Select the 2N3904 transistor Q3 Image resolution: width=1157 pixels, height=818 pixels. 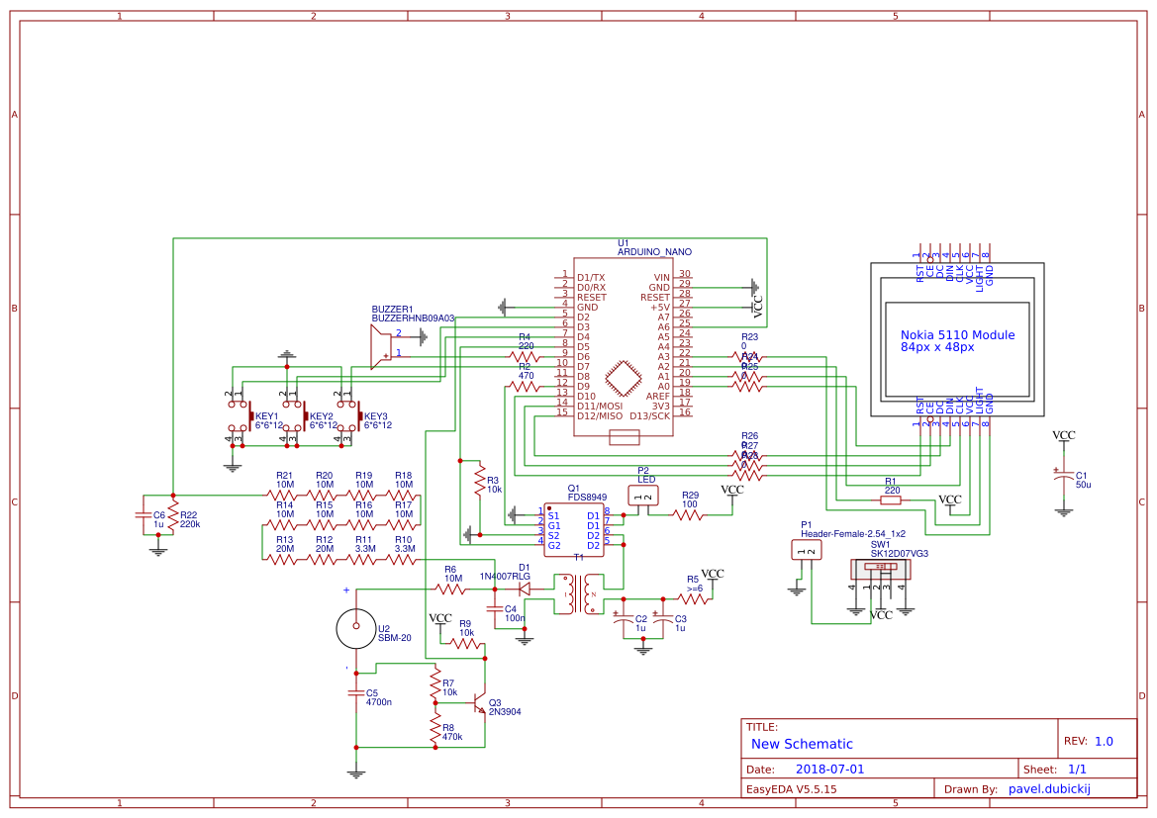tap(477, 704)
